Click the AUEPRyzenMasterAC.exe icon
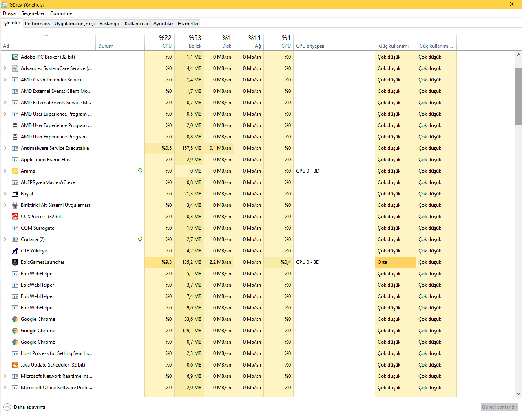The image size is (522, 417). [x=15, y=182]
